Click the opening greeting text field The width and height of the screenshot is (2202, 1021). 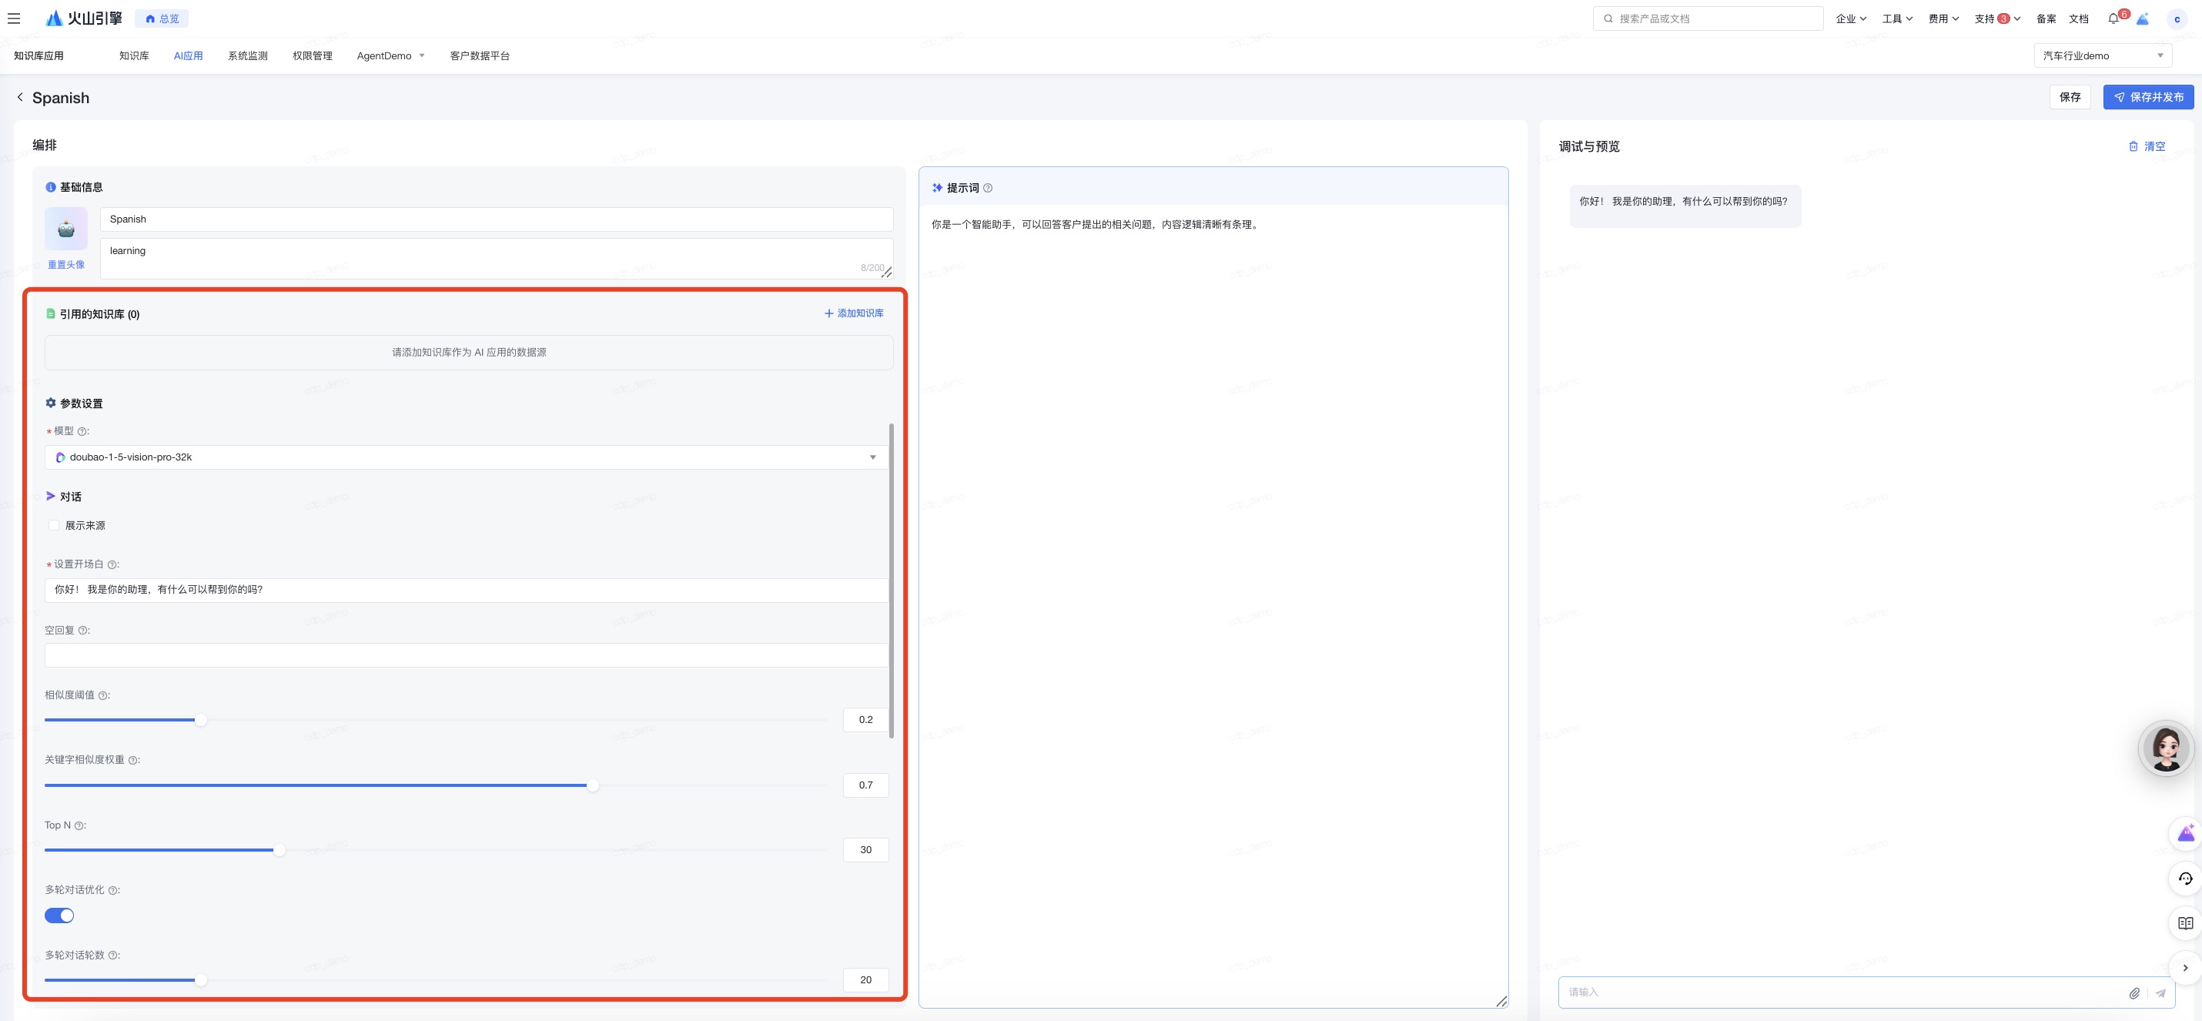tap(467, 590)
